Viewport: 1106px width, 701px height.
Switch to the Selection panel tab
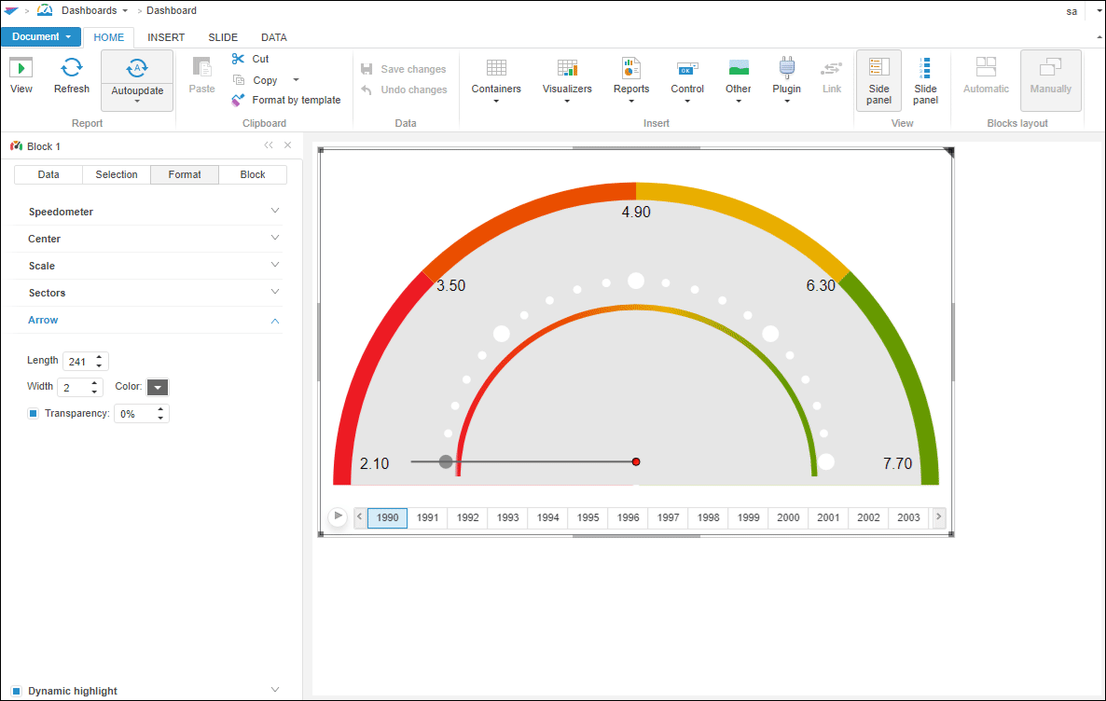click(117, 174)
